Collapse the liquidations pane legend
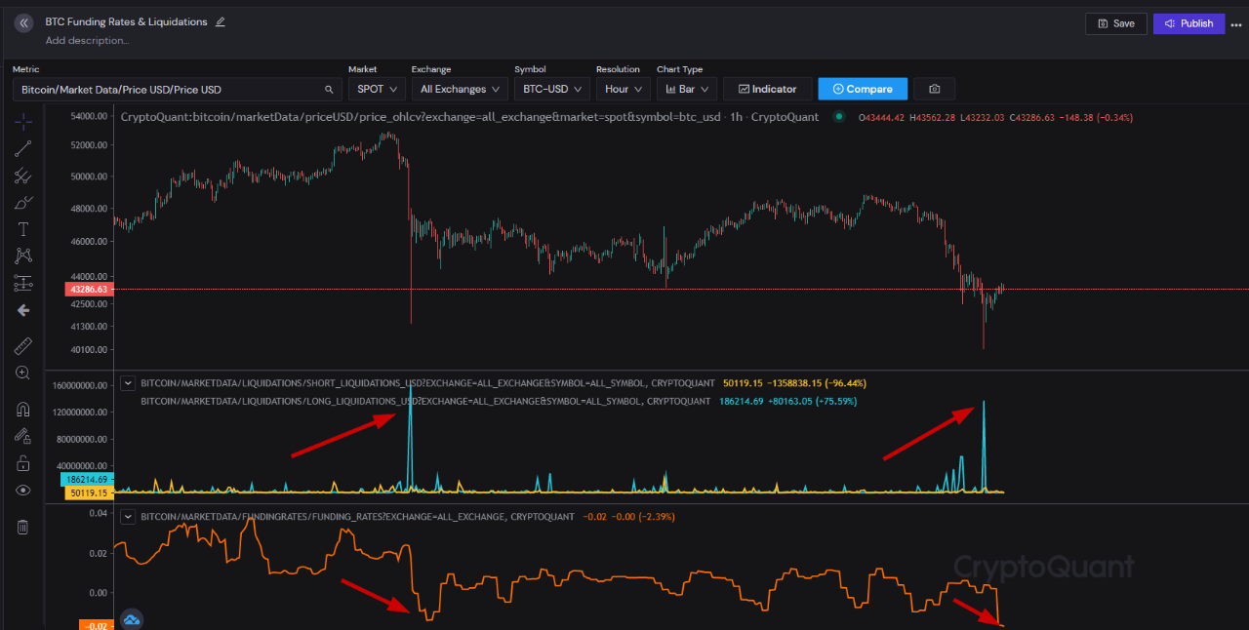1249x630 pixels. pyautogui.click(x=127, y=383)
